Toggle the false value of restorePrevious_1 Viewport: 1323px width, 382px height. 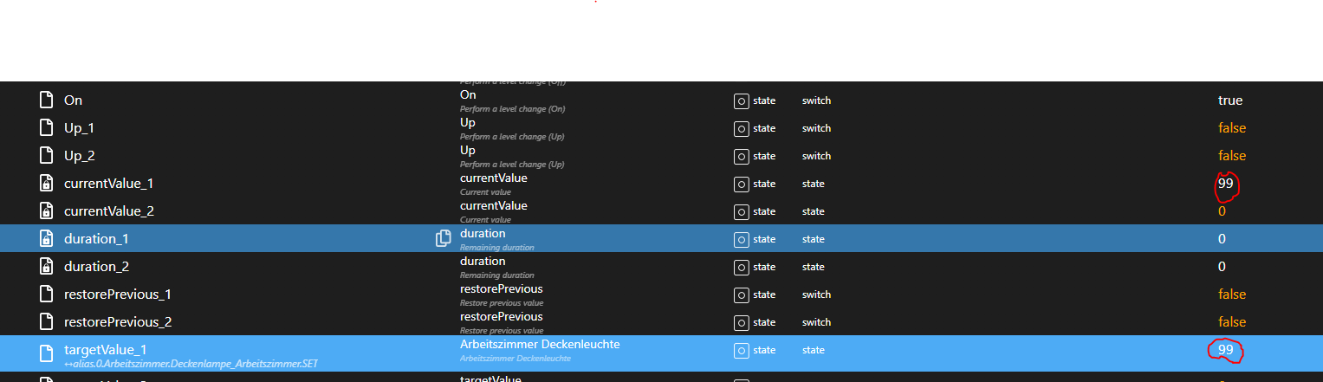point(1231,295)
